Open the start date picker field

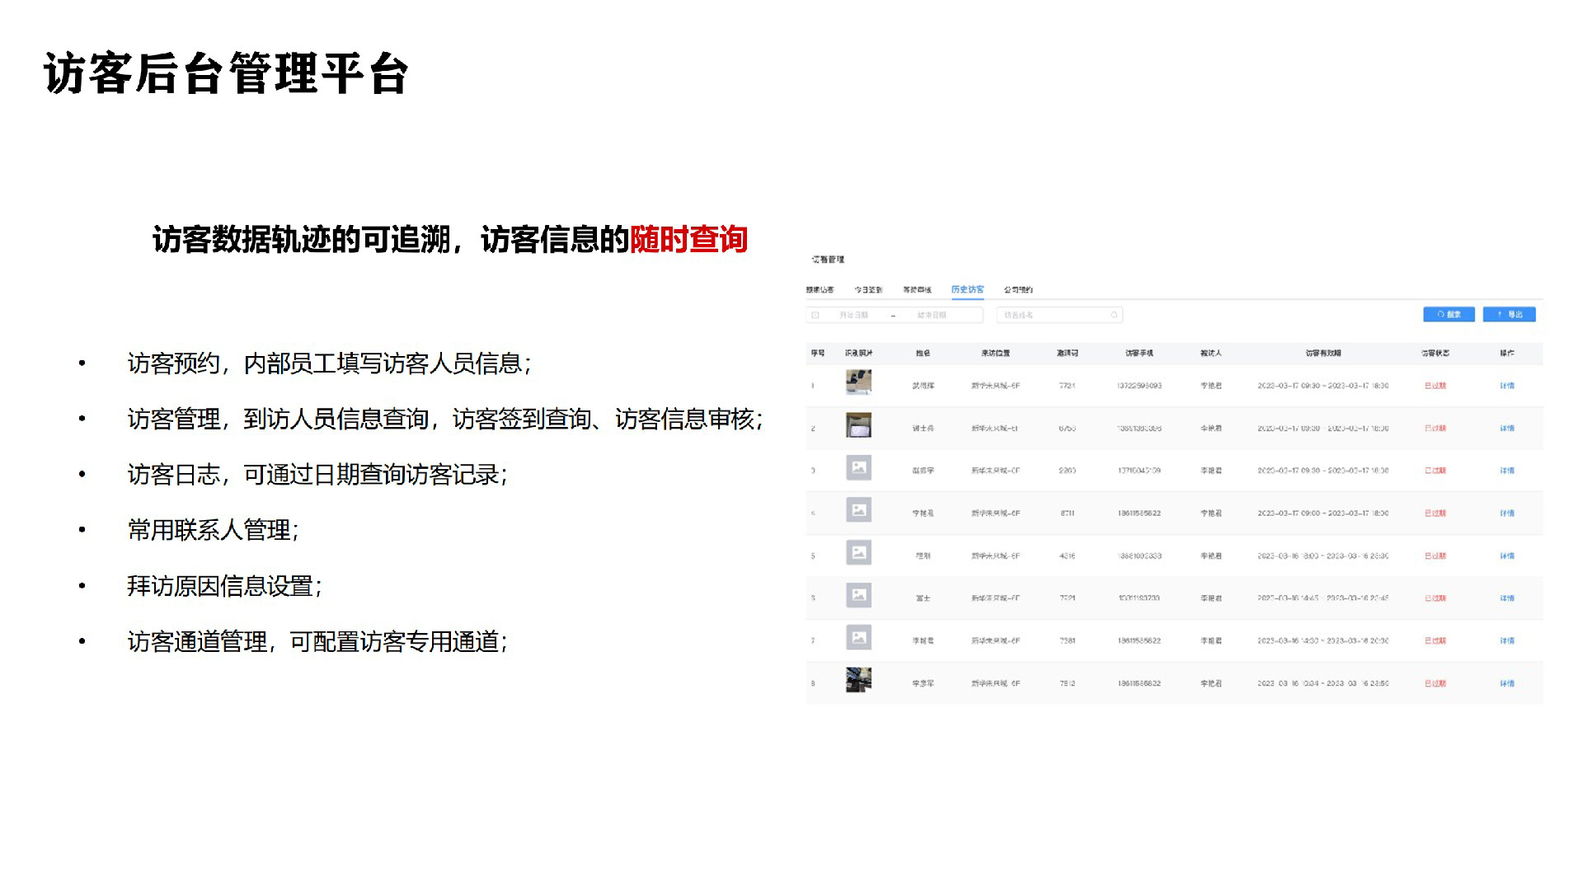click(853, 315)
